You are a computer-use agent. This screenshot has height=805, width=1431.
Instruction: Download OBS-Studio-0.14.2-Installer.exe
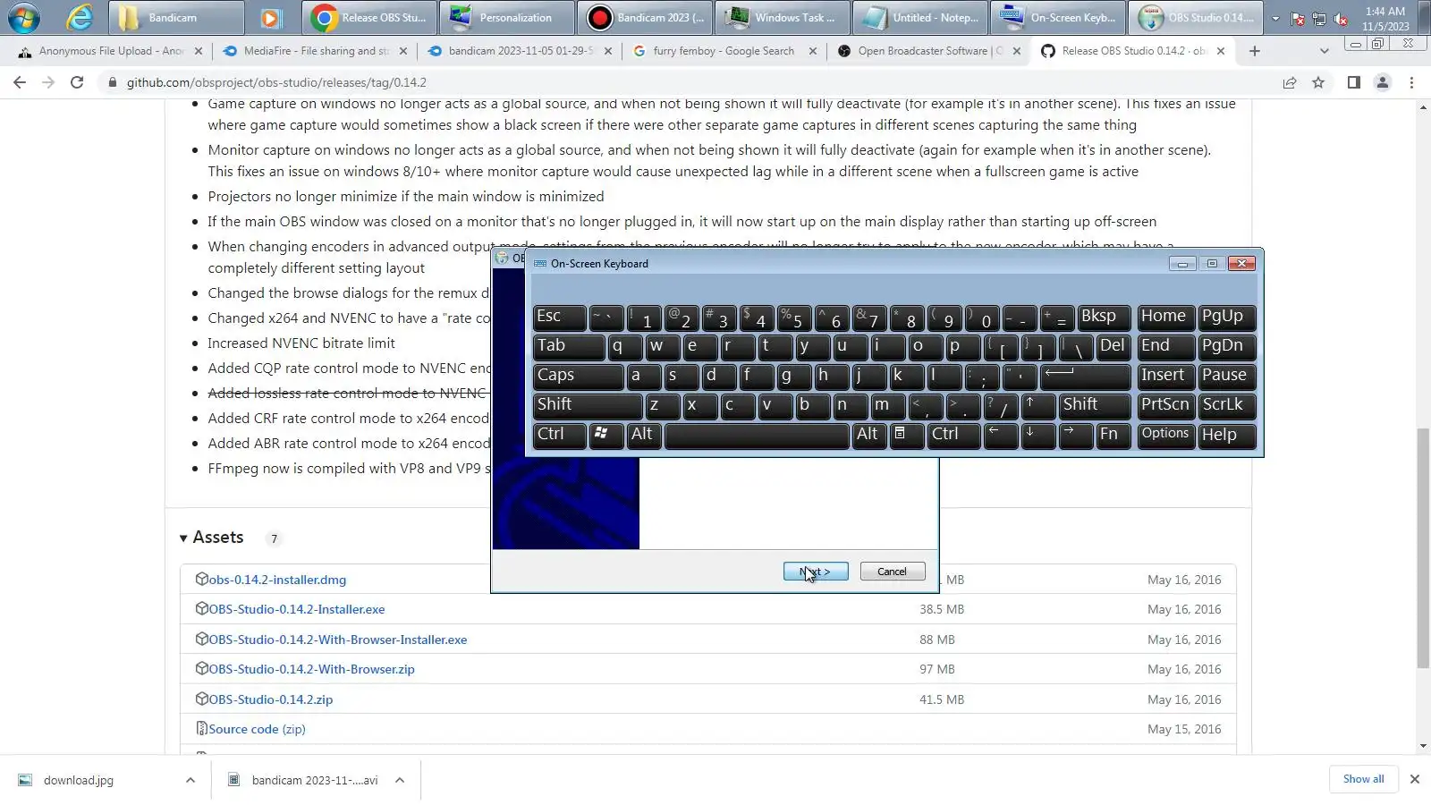(297, 609)
